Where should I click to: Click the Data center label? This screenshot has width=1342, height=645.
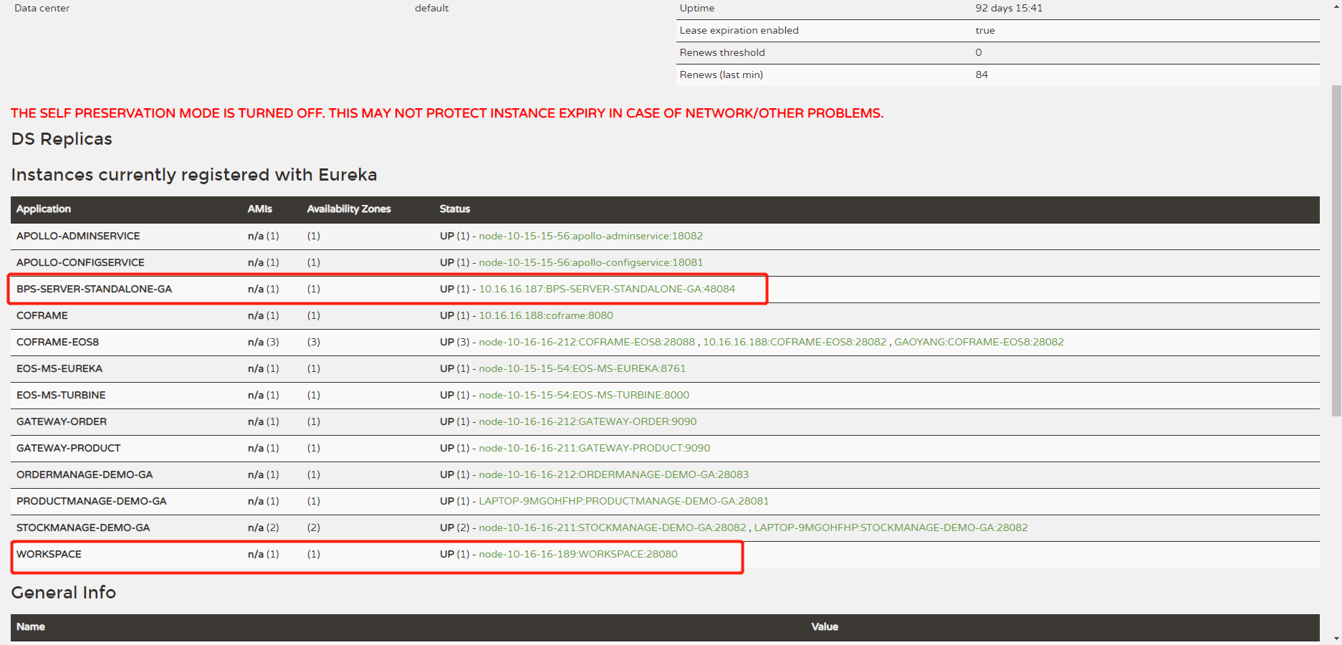pyautogui.click(x=42, y=8)
